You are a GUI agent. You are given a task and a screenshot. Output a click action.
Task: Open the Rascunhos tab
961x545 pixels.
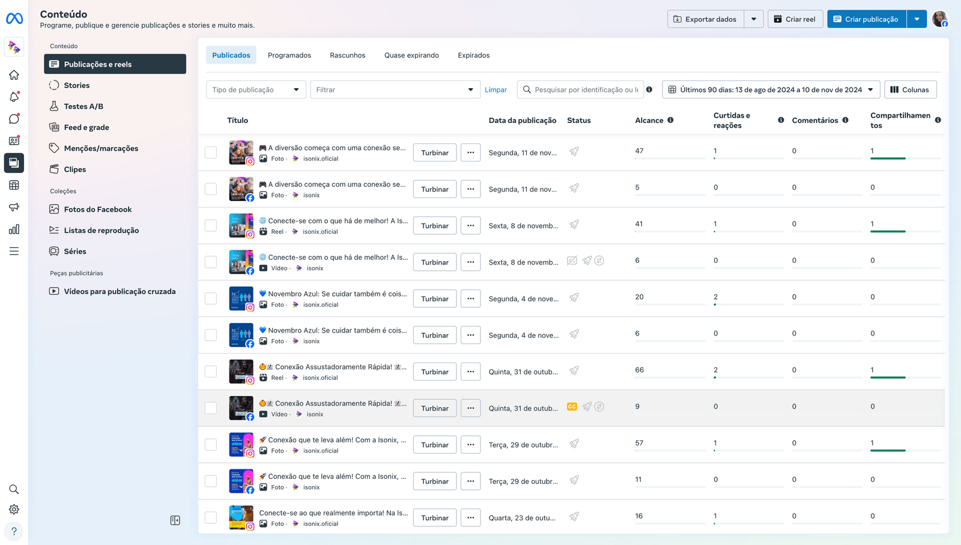click(347, 55)
